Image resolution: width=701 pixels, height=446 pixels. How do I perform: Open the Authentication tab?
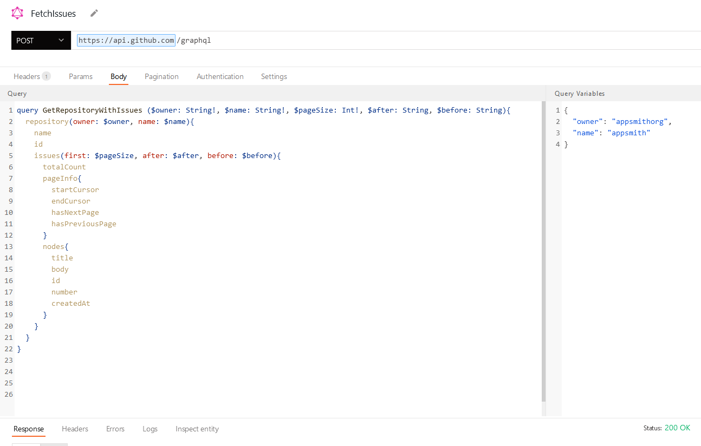point(220,76)
